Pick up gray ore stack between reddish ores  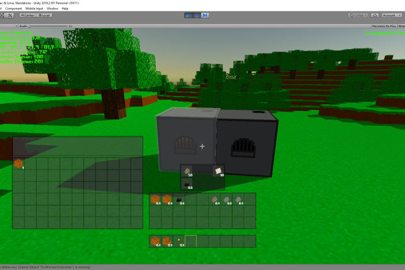click(226, 199)
